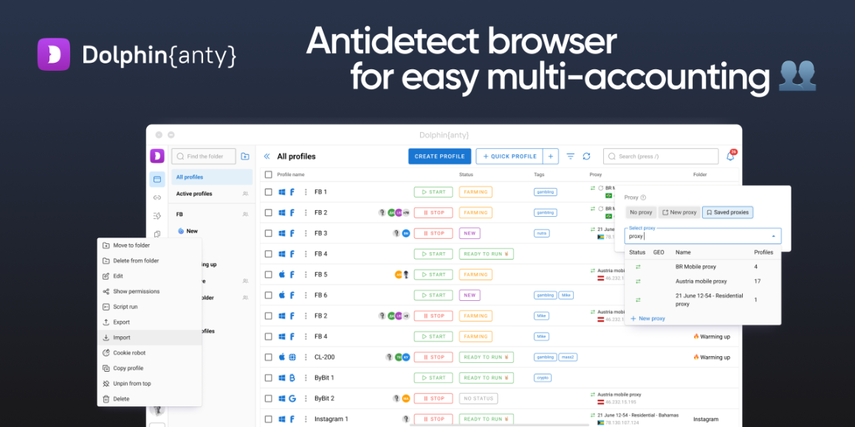The height and width of the screenshot is (427, 855).
Task: Check the ByBit 2 profile checkbox
Action: 268,398
